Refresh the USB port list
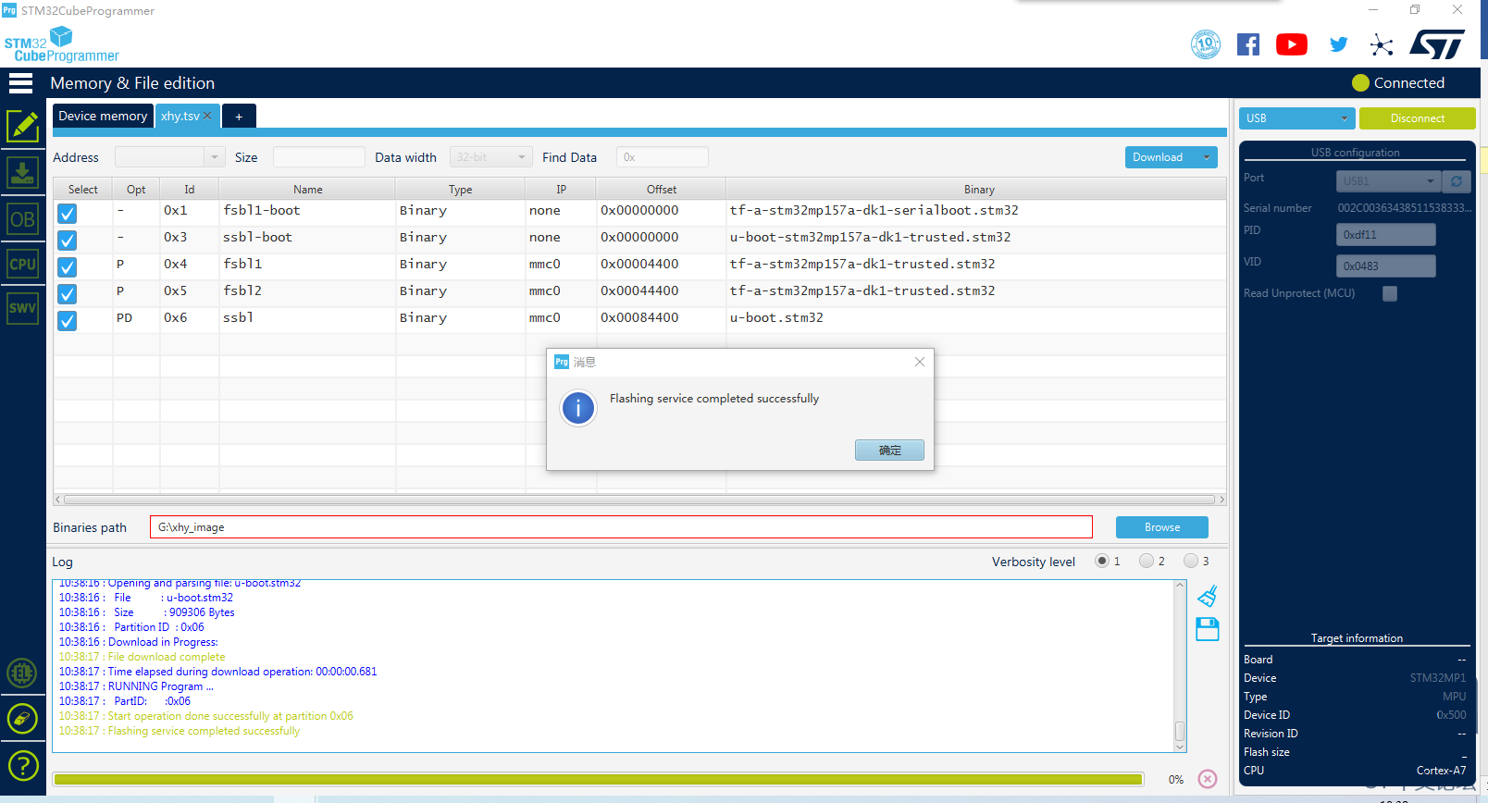 1457,181
